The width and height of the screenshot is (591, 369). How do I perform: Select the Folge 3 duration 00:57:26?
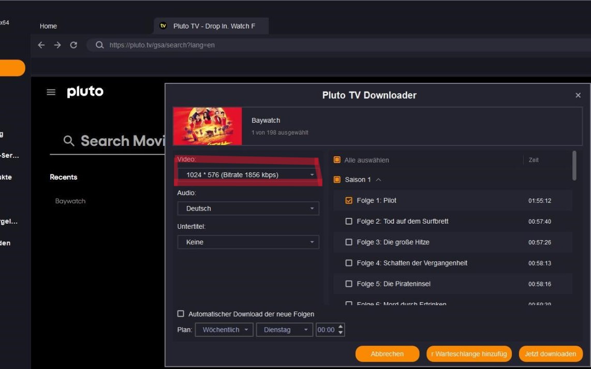[540, 242]
